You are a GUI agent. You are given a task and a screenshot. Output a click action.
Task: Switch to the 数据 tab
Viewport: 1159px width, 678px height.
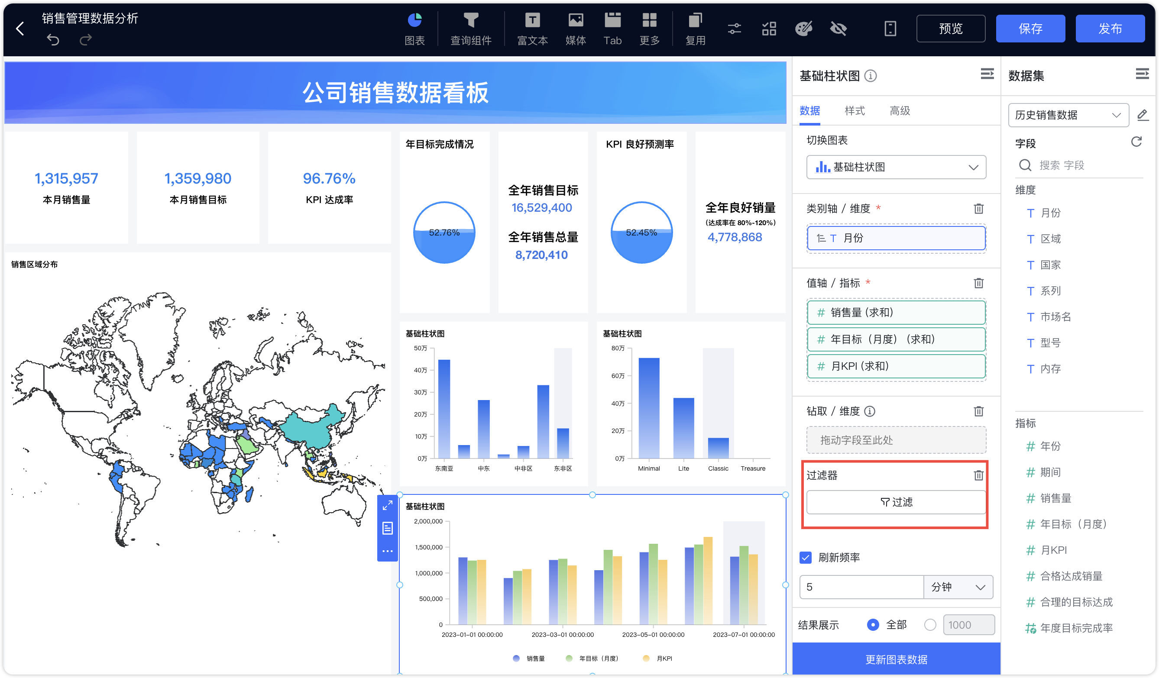coord(809,111)
